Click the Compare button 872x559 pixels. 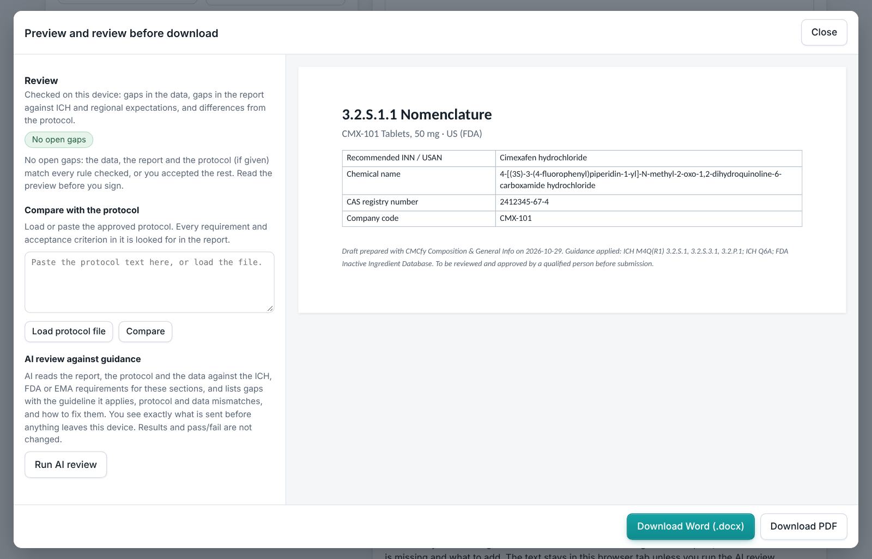pyautogui.click(x=146, y=332)
